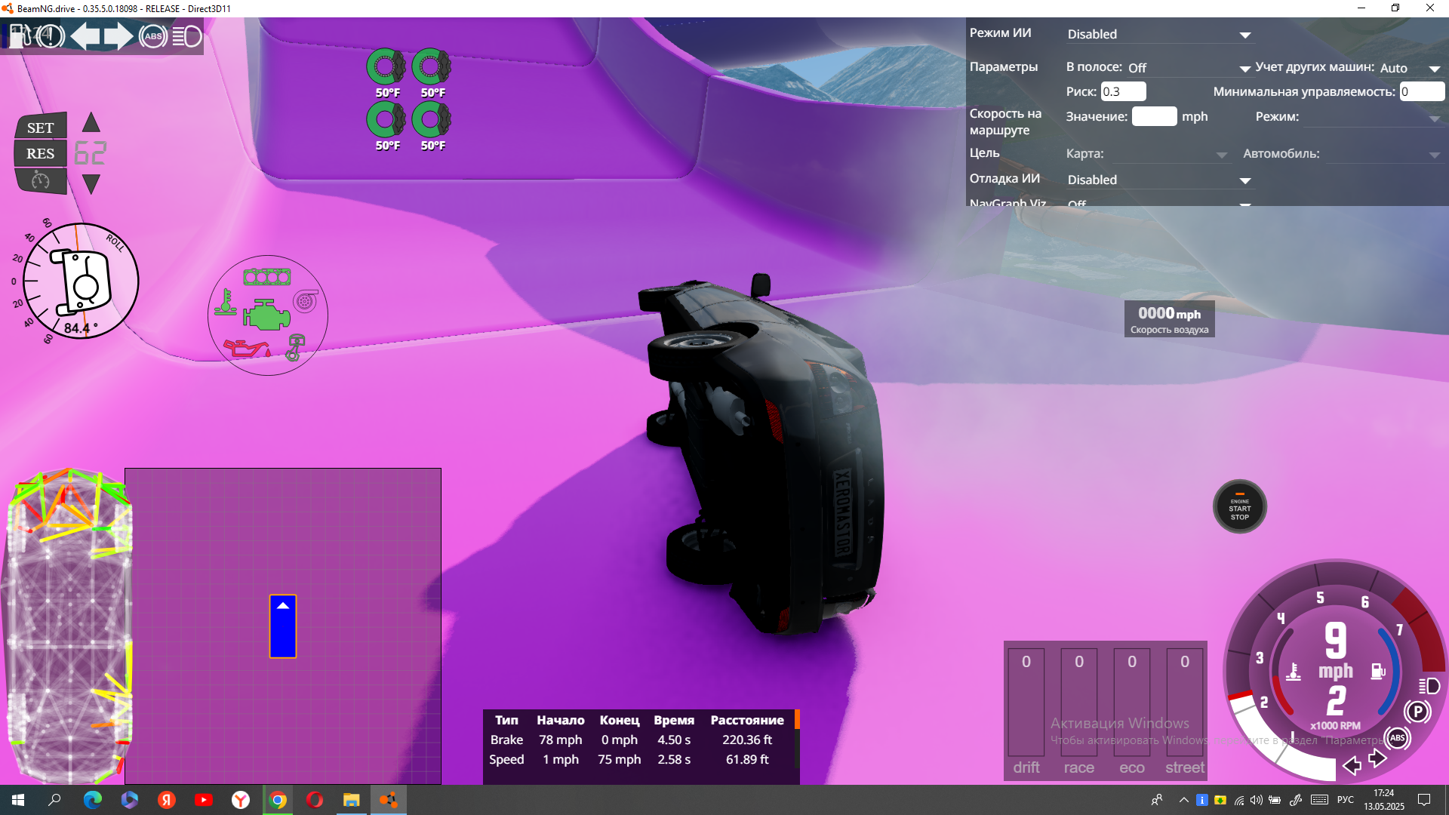This screenshot has height=815, width=1449.
Task: Click the cruise control speedometer icon
Action: [40, 181]
